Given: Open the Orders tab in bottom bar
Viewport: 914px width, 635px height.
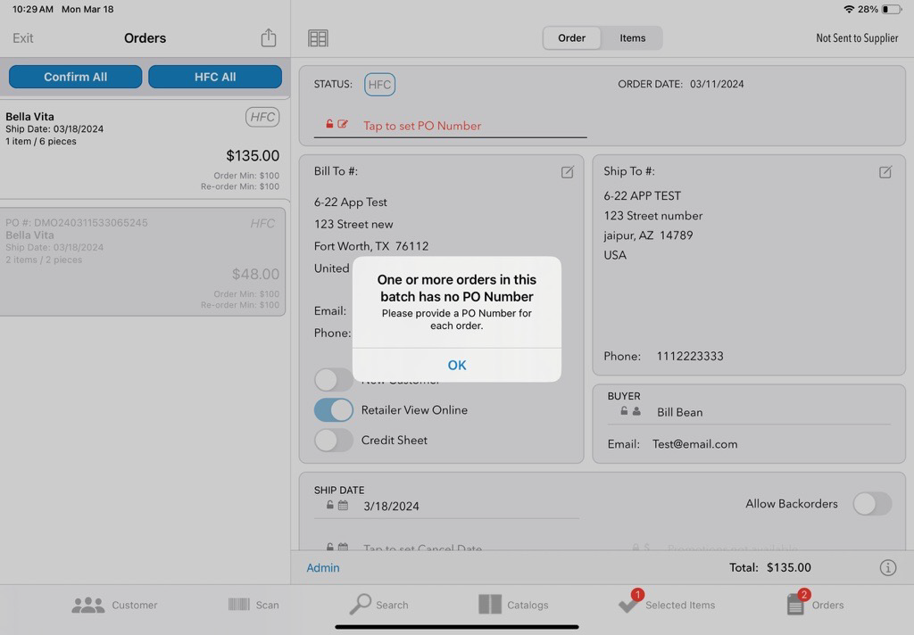Looking at the screenshot, I should coord(815,604).
